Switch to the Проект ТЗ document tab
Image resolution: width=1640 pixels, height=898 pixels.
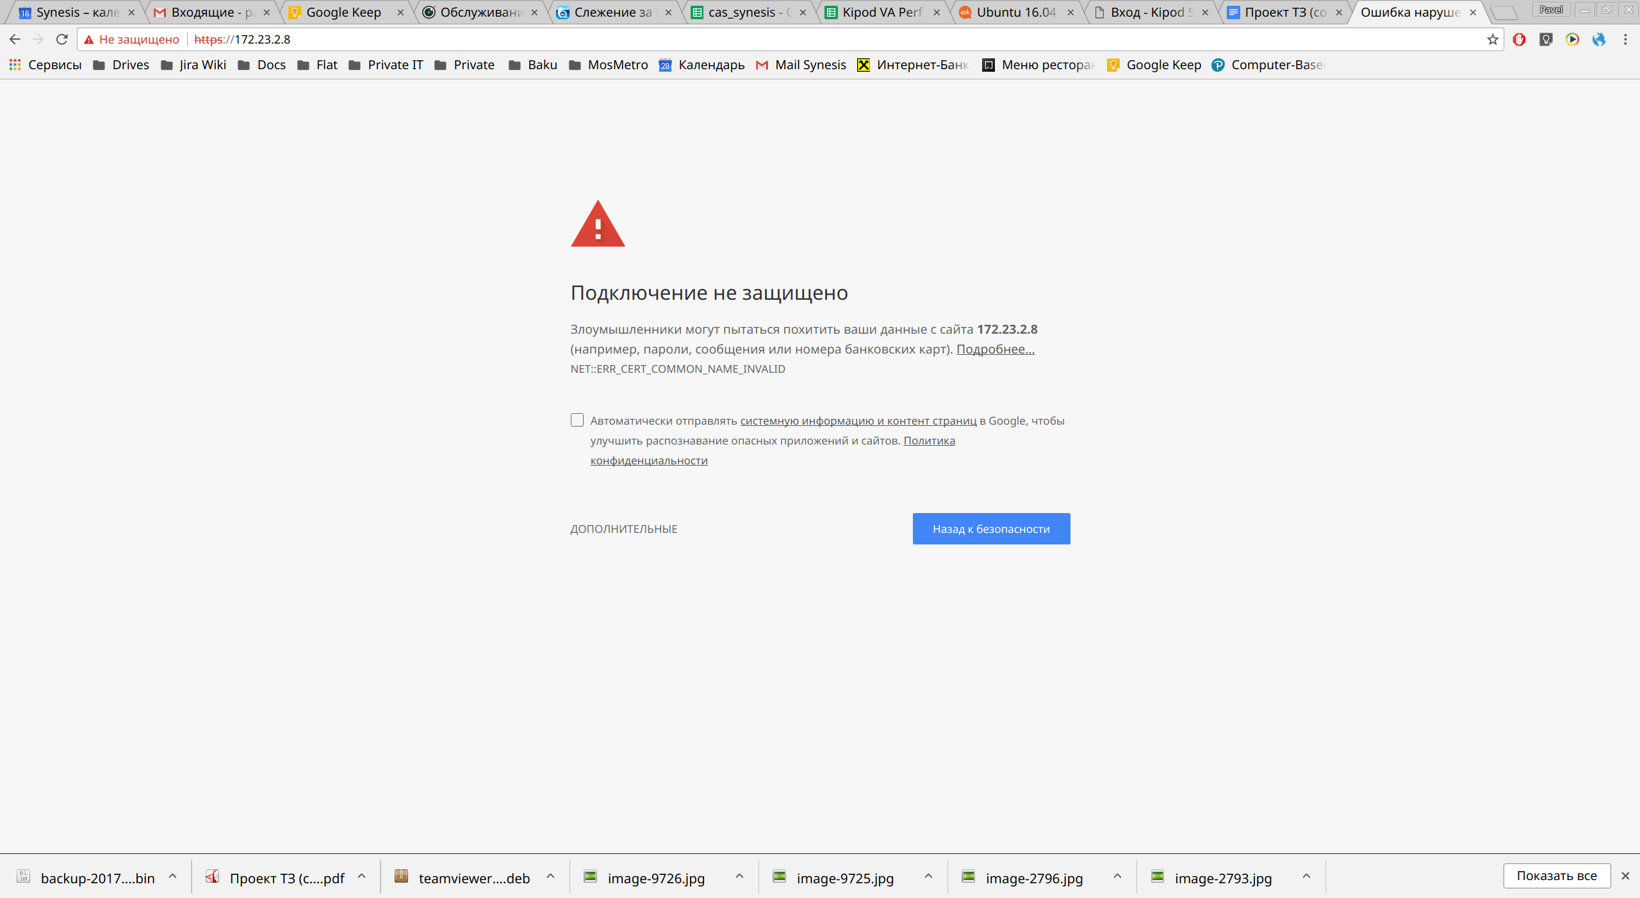(1284, 12)
